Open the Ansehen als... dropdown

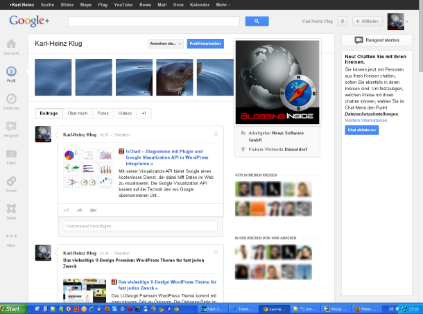tap(166, 44)
